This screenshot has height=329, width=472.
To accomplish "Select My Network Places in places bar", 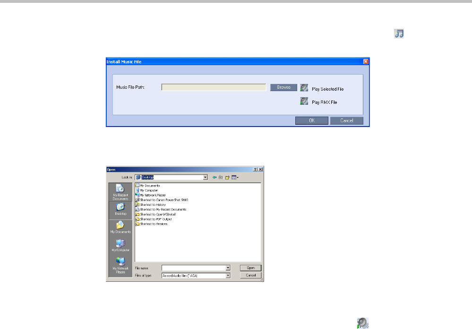I will point(120,265).
